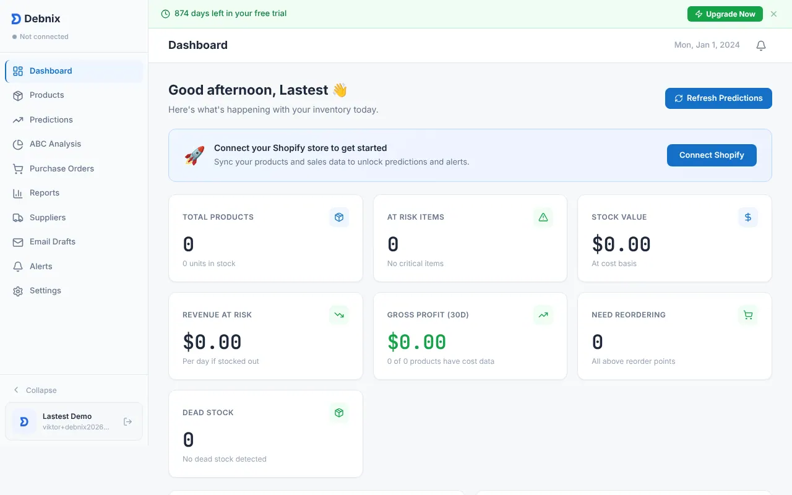Click the Debnix logo icon
Image resolution: width=792 pixels, height=495 pixels.
coord(16,19)
